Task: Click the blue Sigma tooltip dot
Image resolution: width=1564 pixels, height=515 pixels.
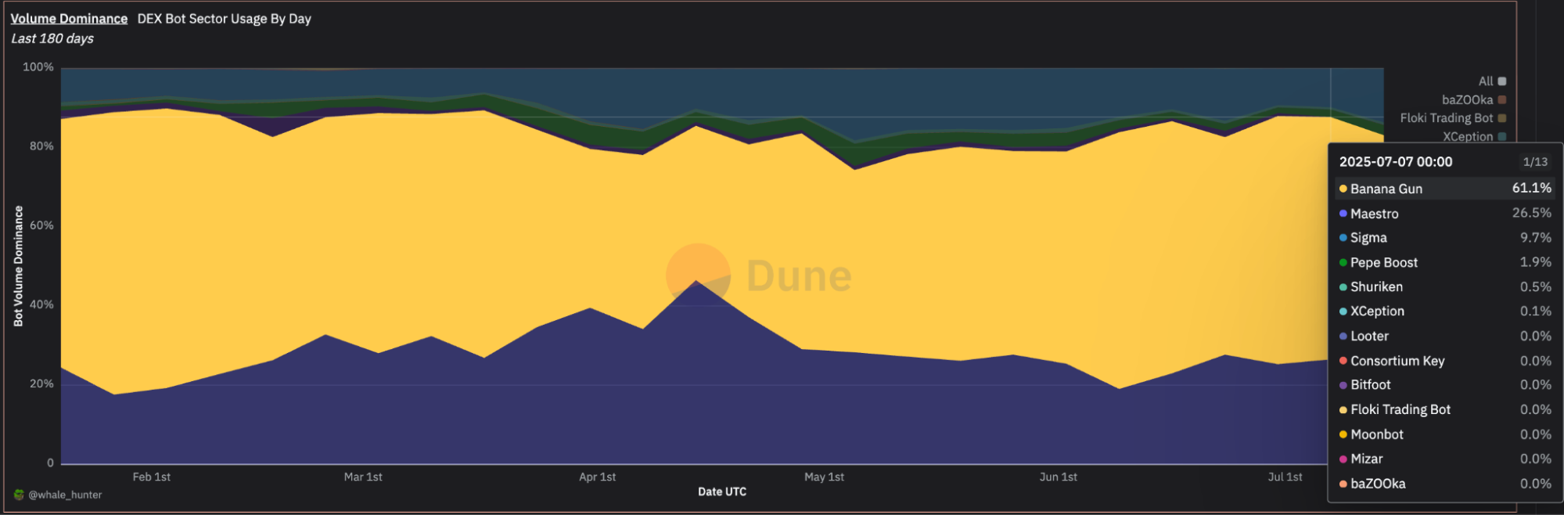Action: (x=1343, y=238)
